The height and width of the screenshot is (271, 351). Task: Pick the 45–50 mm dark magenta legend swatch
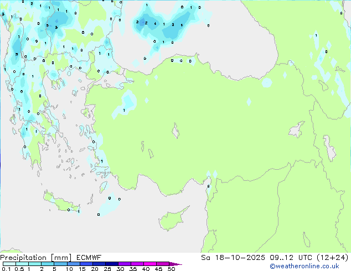tap(163, 264)
